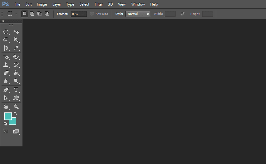Screen dimensions: 266x164
Task: Change the screen mode
Action: coord(16,131)
